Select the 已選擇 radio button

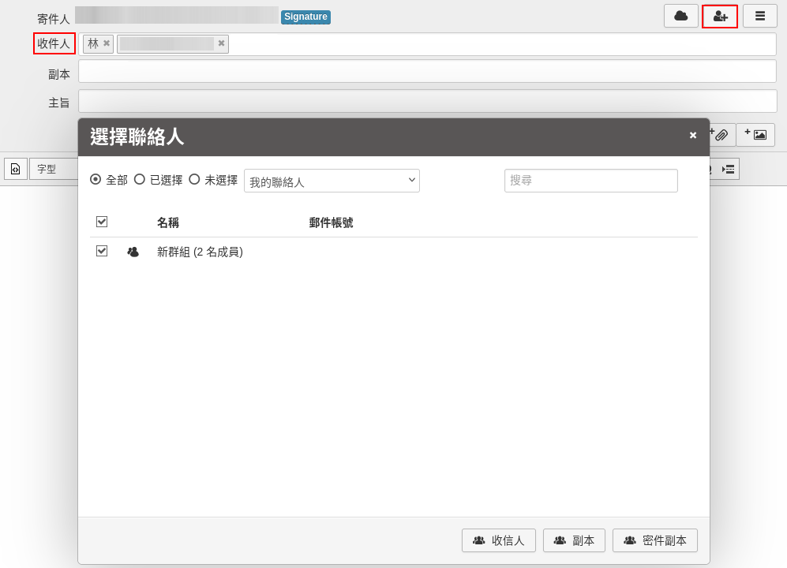click(140, 179)
